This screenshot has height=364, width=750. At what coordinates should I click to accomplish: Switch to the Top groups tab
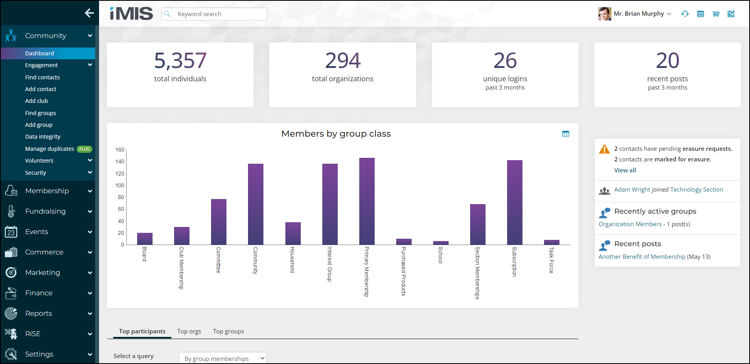point(228,331)
